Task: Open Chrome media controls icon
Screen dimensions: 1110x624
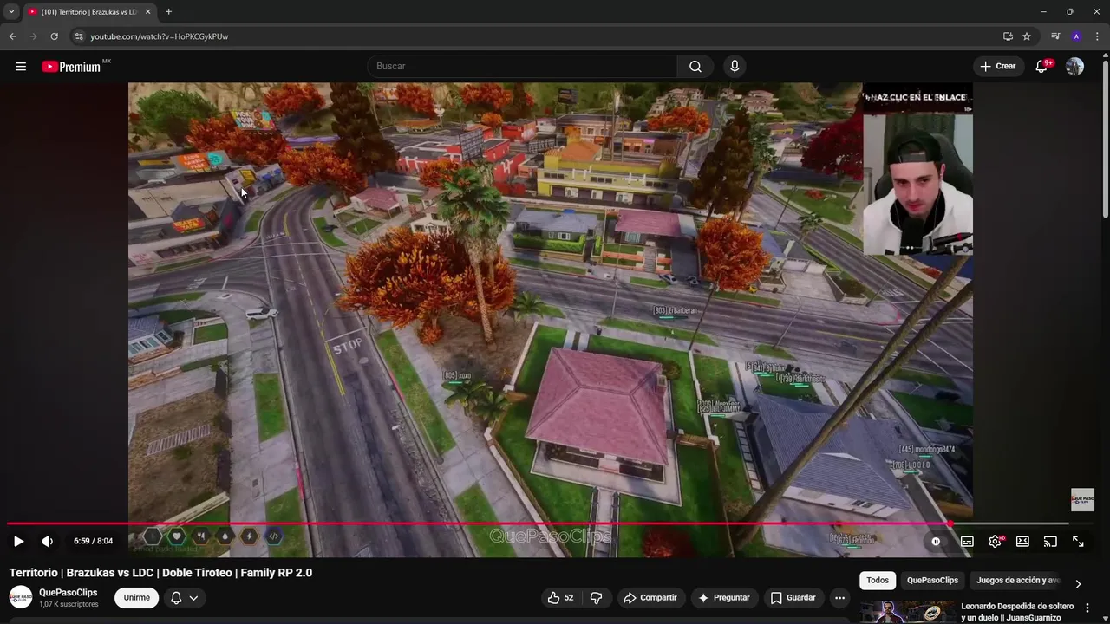Action: (x=1055, y=36)
